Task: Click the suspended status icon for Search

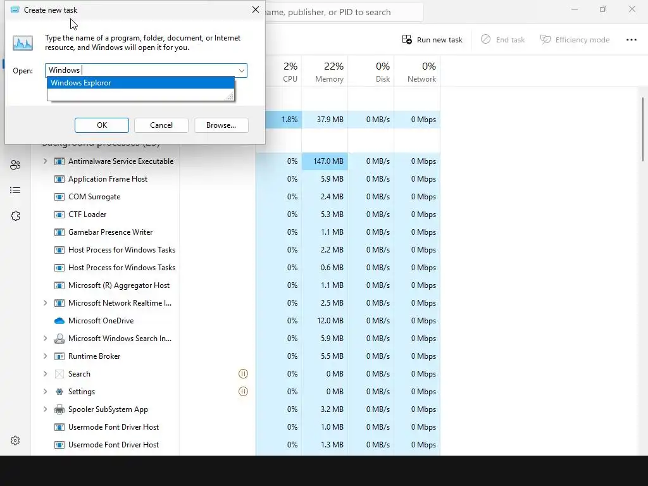Action: click(x=244, y=374)
